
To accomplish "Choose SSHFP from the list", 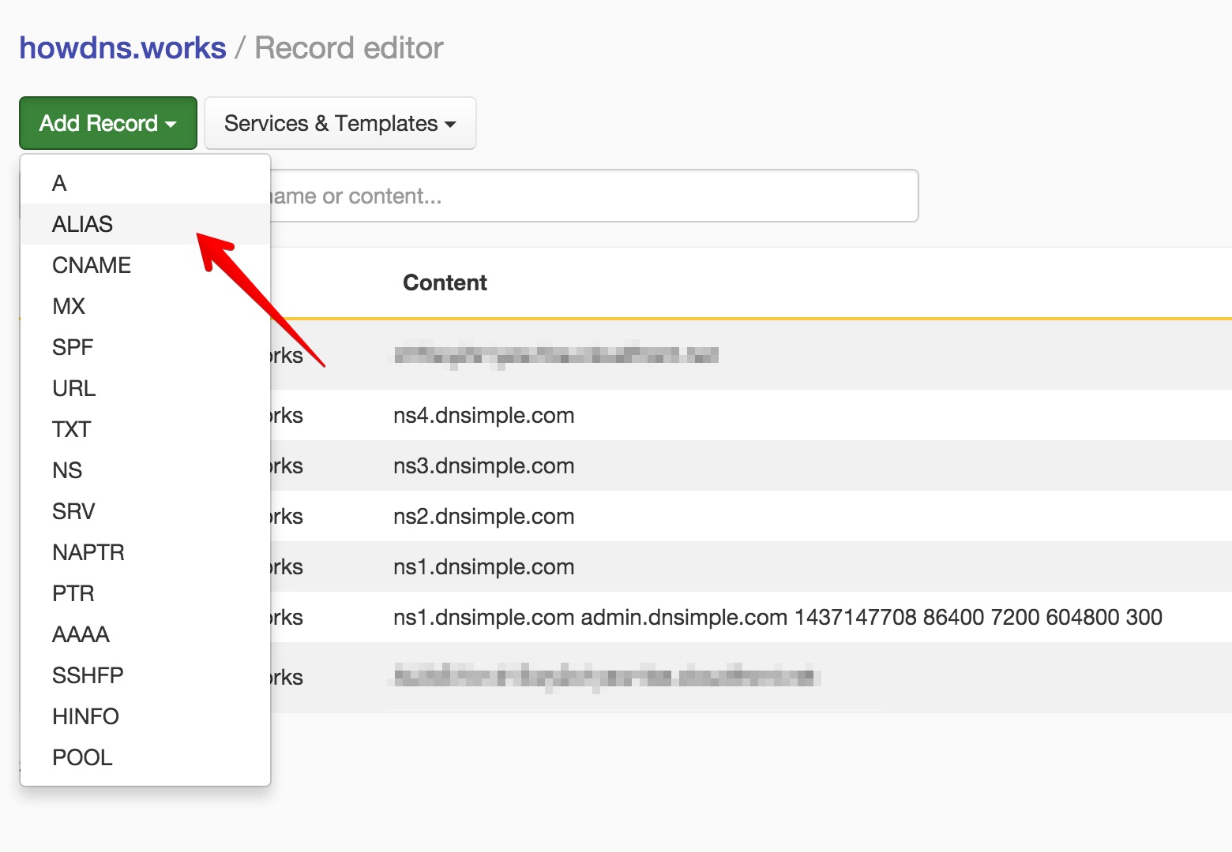I will tap(88, 675).
